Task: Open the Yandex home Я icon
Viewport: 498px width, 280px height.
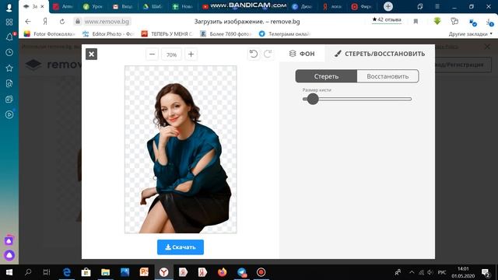Action: 45,22
